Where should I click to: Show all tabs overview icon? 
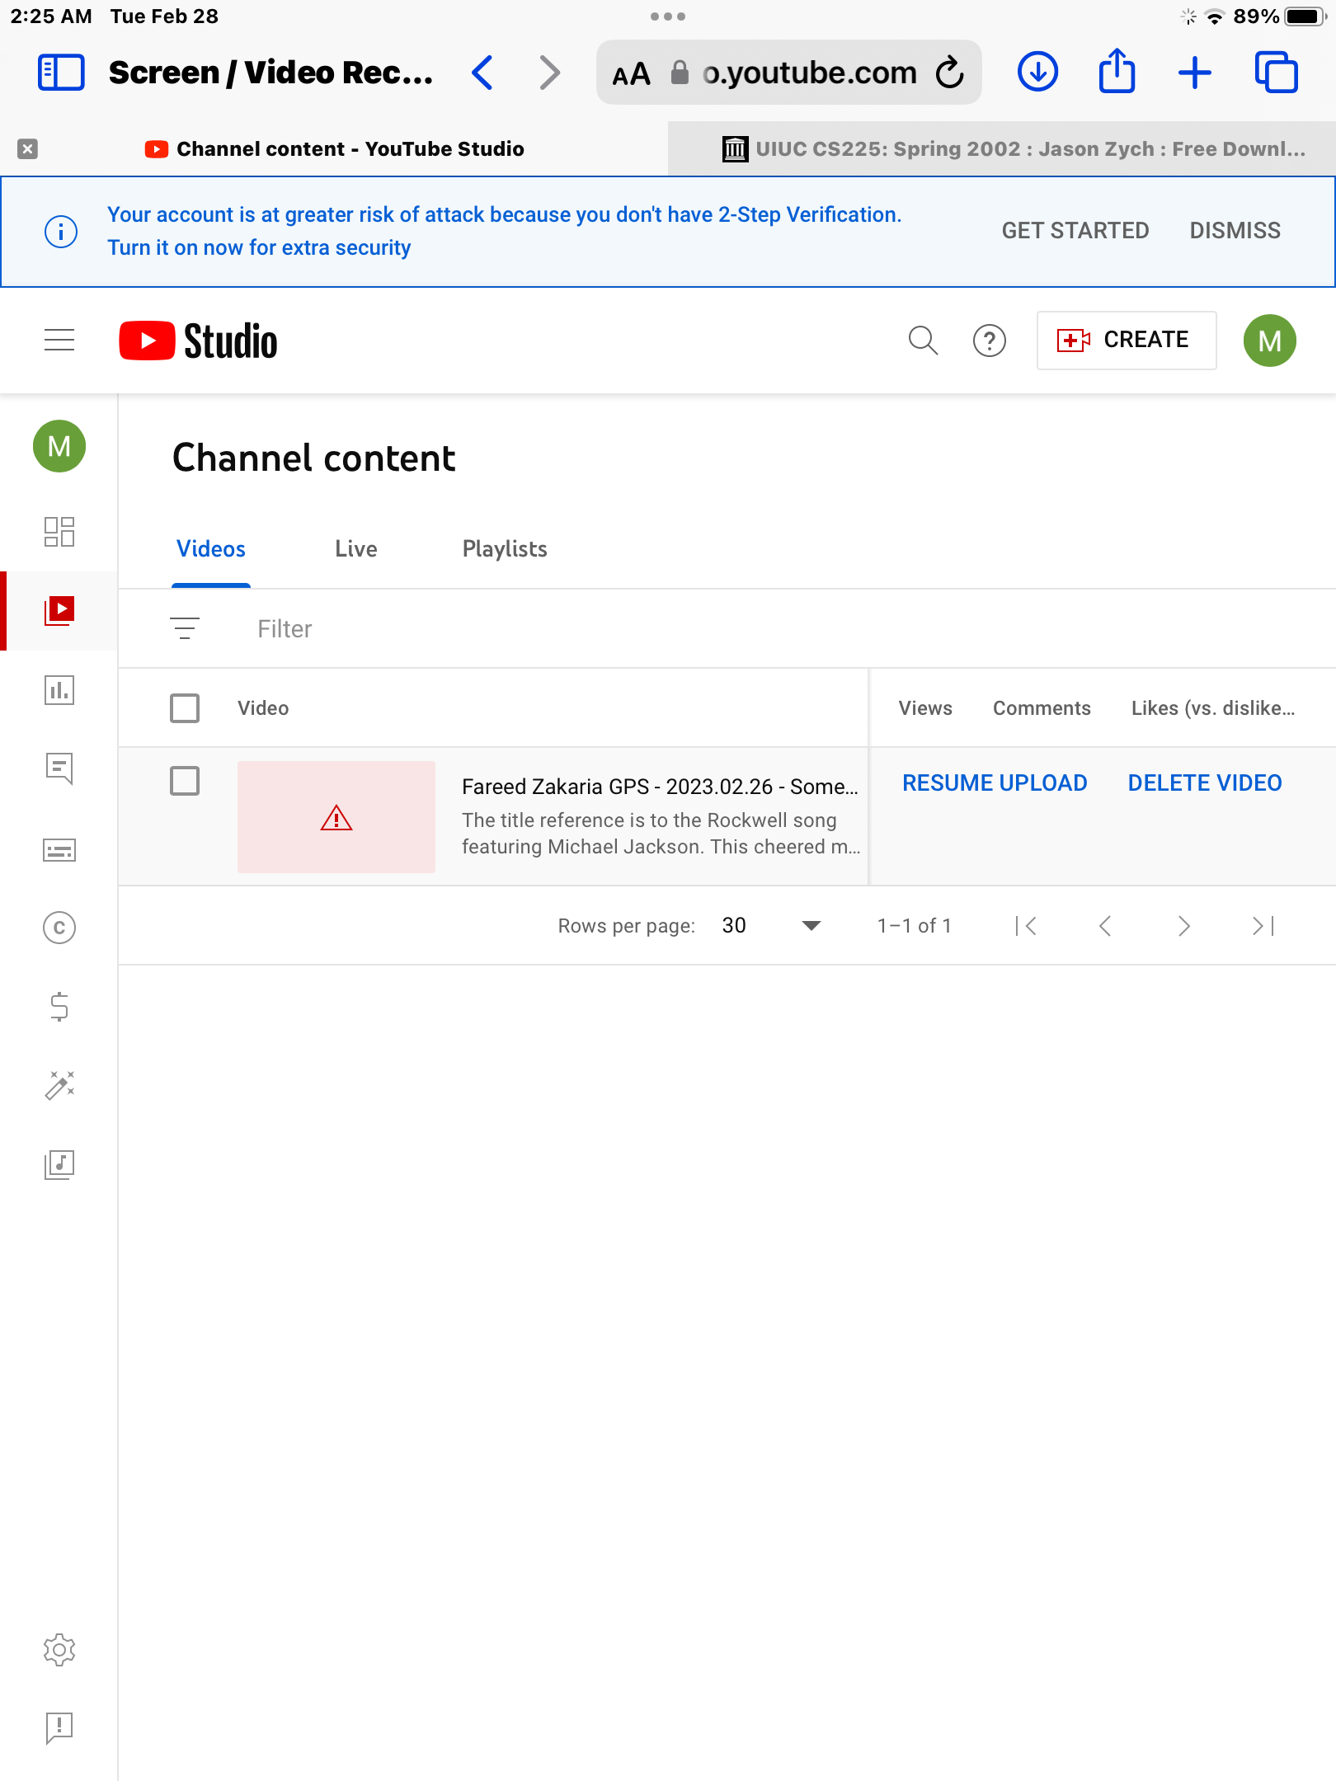click(x=1276, y=73)
